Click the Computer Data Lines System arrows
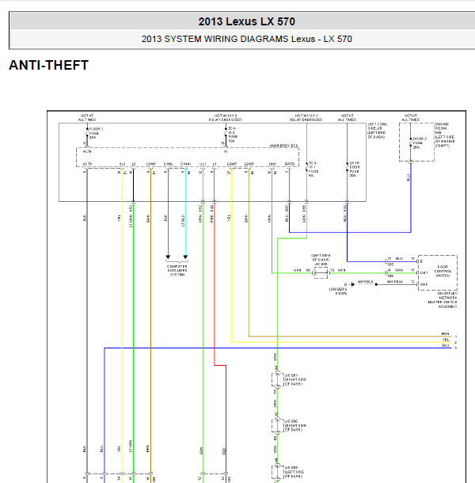 coord(176,257)
